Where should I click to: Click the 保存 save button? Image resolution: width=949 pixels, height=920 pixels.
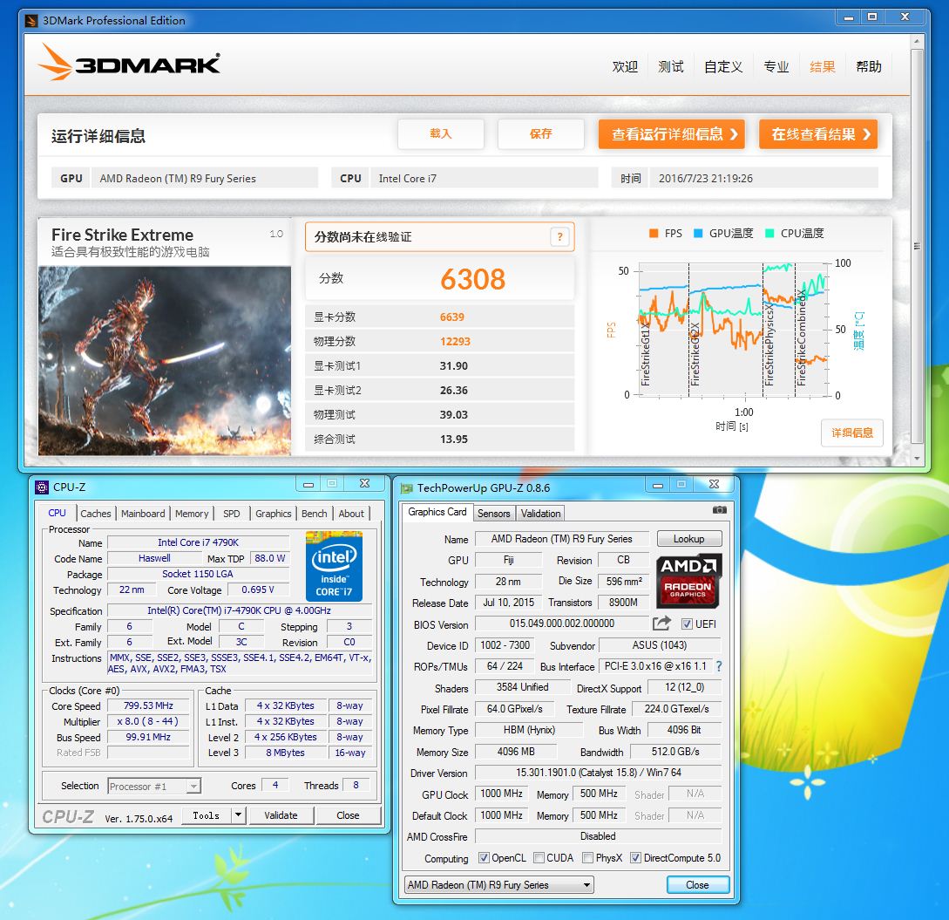[x=540, y=133]
